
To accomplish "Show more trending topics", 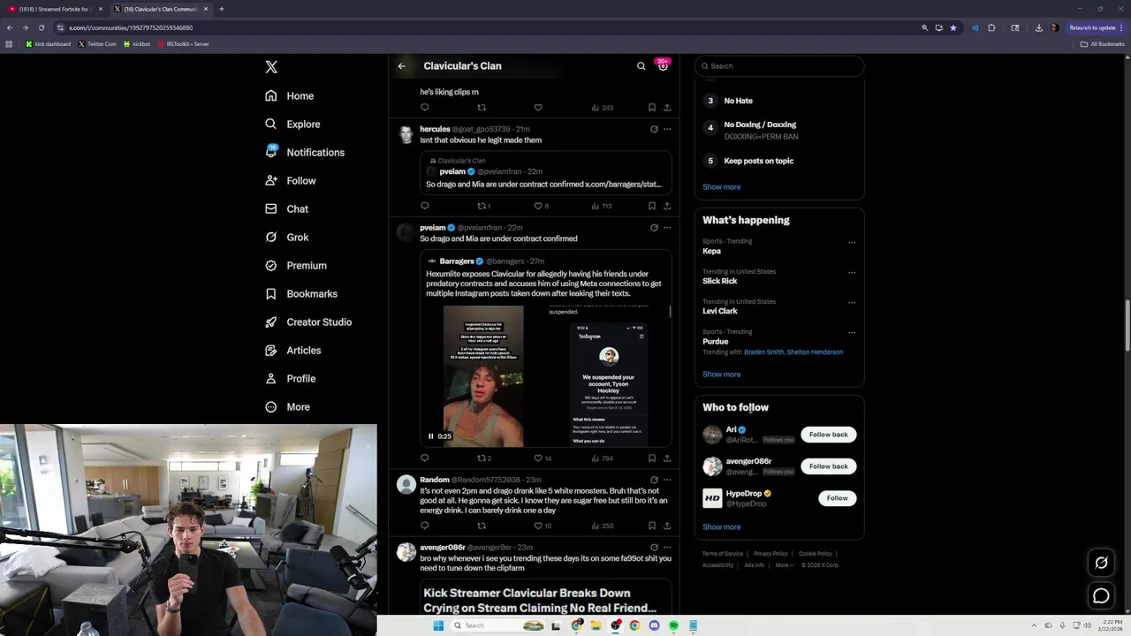I will click(x=722, y=375).
